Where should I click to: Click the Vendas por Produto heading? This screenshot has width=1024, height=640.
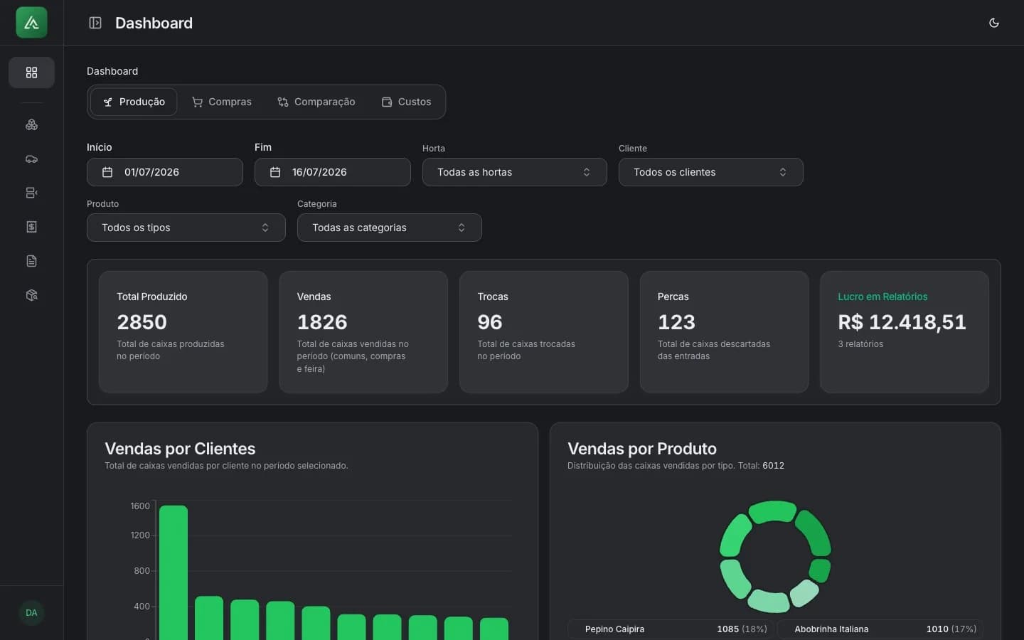[642, 449]
